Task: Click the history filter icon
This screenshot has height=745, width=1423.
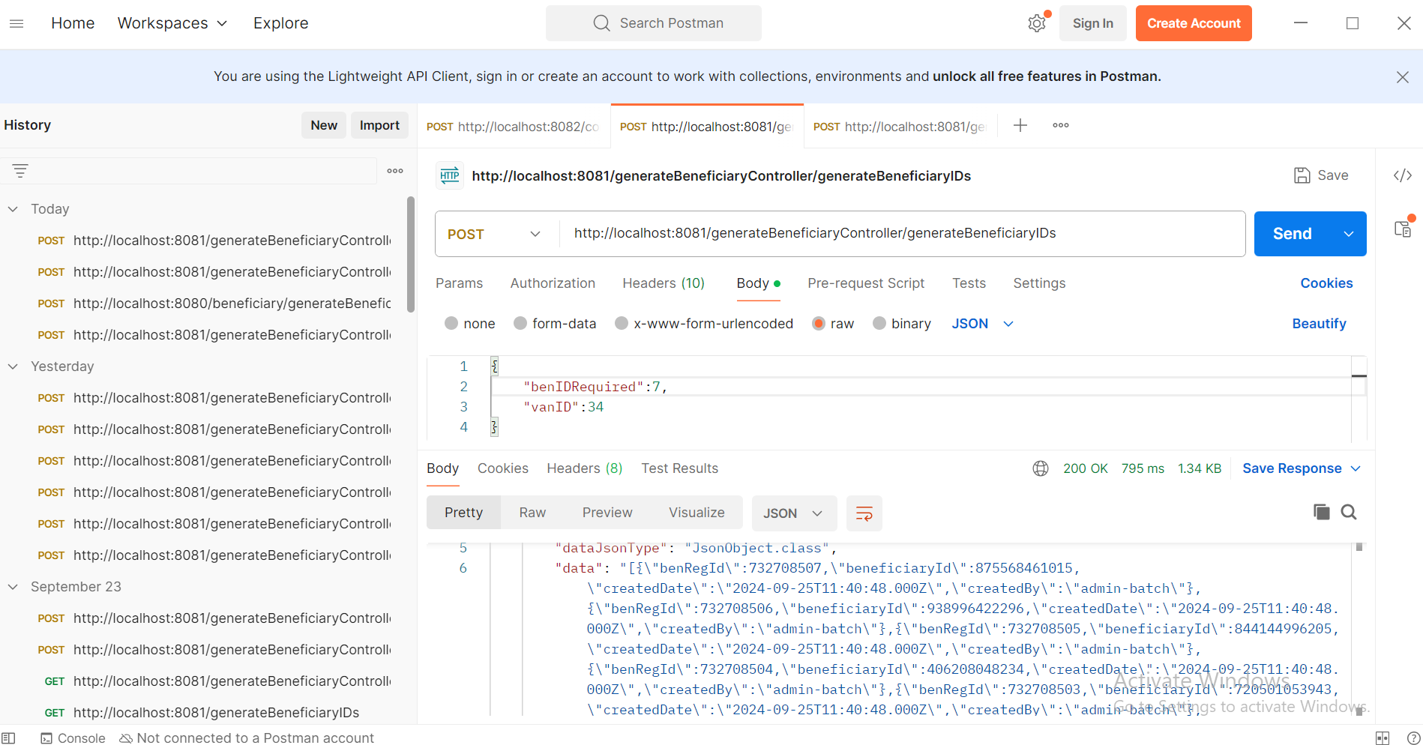Action: click(x=20, y=171)
